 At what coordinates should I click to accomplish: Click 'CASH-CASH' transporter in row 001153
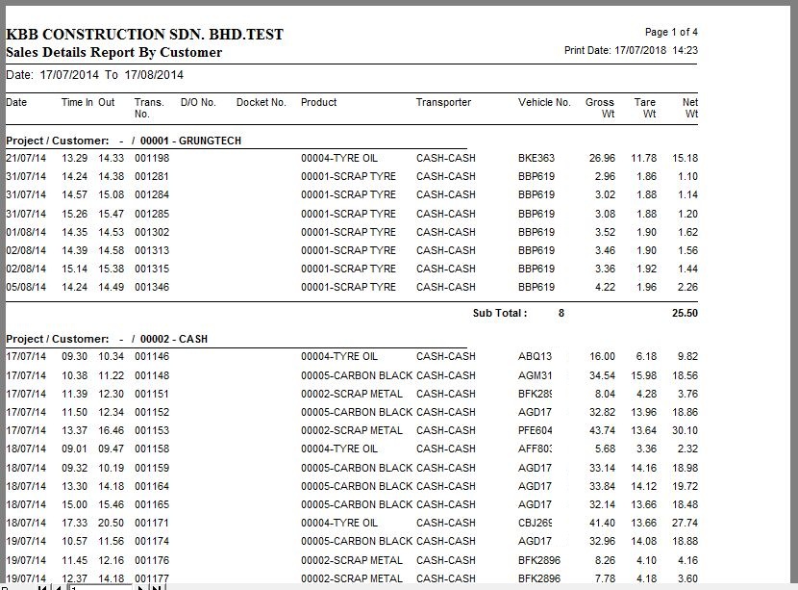click(446, 431)
